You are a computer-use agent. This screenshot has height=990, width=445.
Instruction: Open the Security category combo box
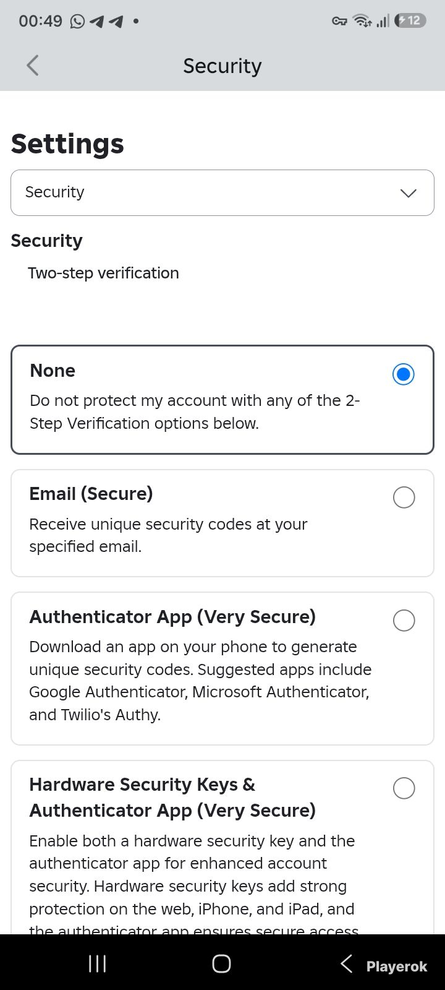(x=222, y=192)
